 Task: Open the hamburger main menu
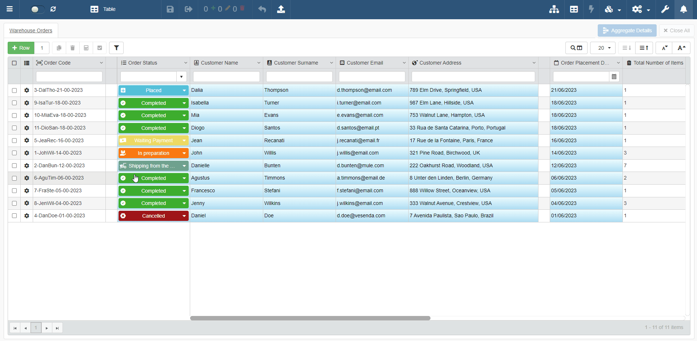tap(10, 9)
